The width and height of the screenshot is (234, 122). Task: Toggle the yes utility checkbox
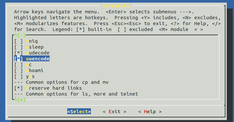click(x=18, y=76)
